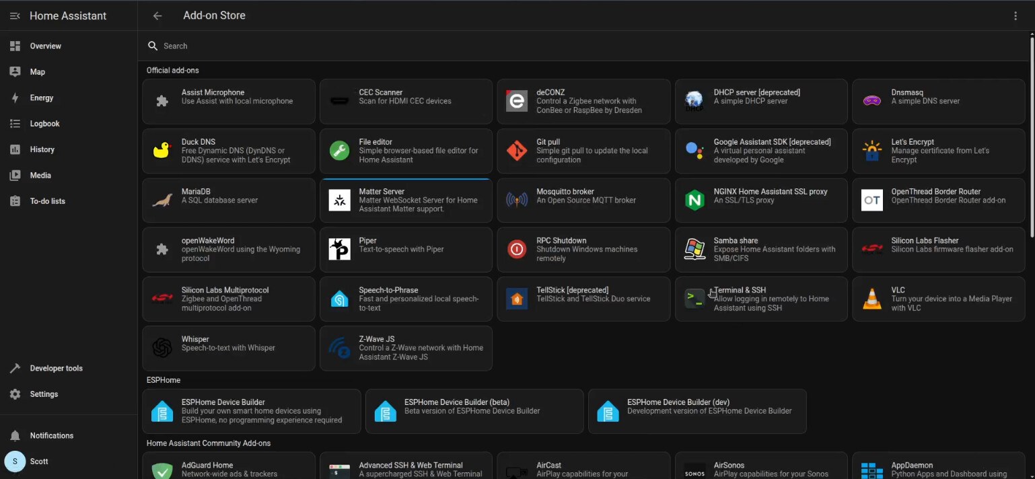Click the Google Assistant SDK icon

694,151
